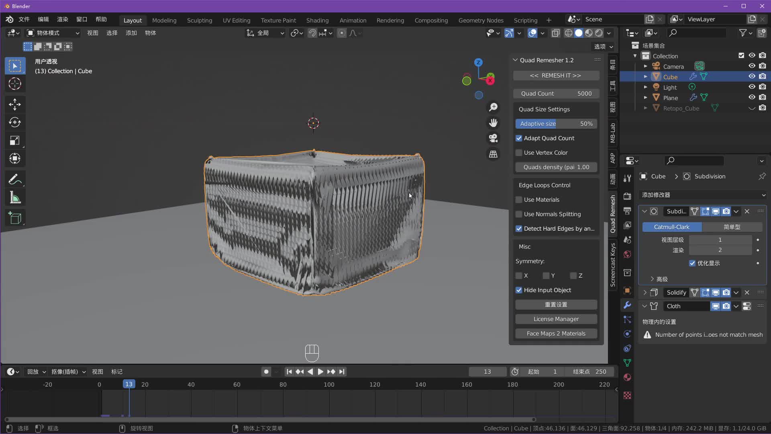Select the Move tool in toolbar
The width and height of the screenshot is (771, 434).
[x=15, y=104]
